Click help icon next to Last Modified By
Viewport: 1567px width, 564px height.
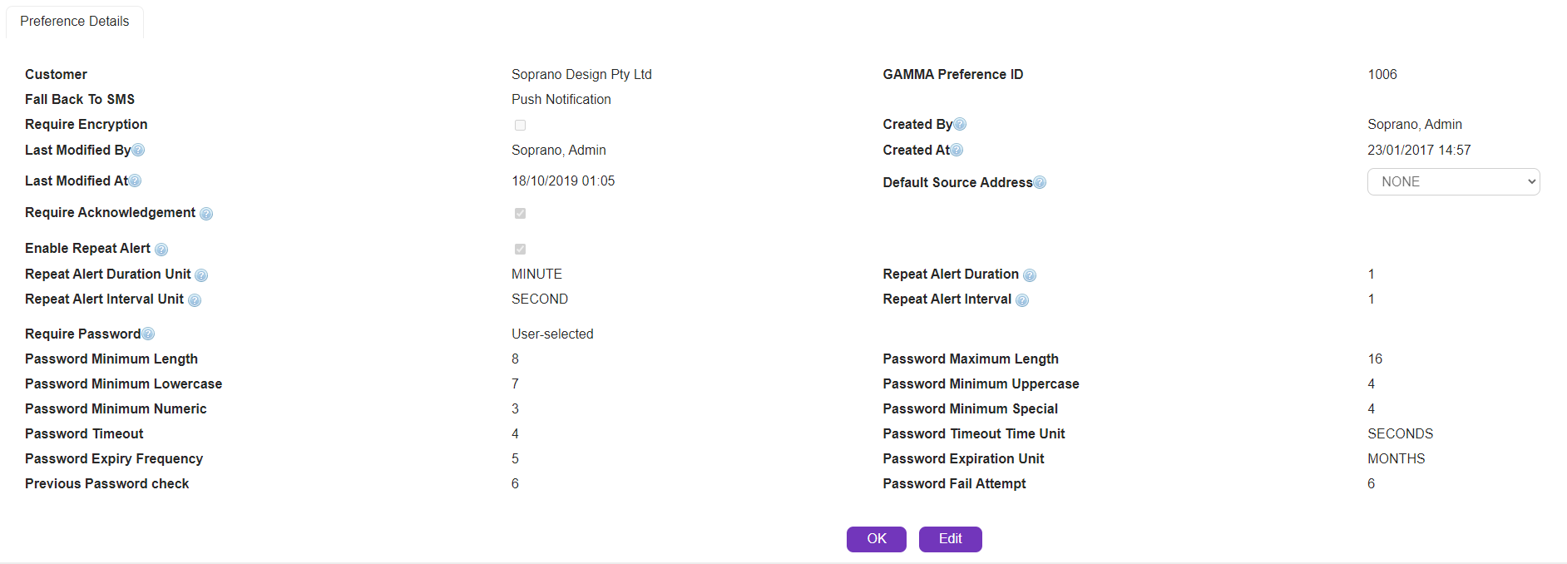[x=139, y=151]
